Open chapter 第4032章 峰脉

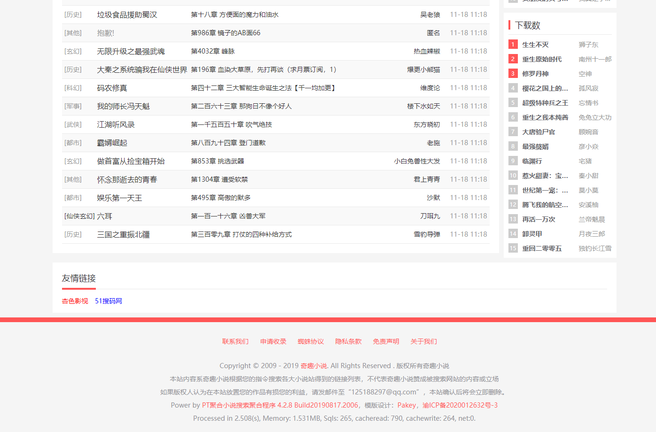click(212, 51)
